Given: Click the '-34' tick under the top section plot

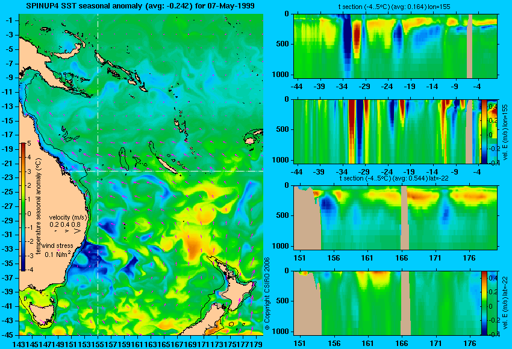Looking at the screenshot, I should click(342, 87).
